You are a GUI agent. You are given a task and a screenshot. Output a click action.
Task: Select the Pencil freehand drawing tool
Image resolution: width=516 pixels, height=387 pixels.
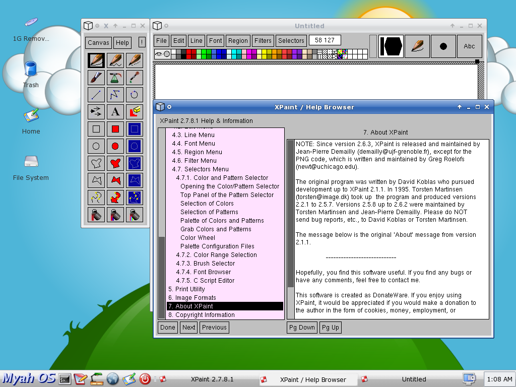tap(96, 60)
